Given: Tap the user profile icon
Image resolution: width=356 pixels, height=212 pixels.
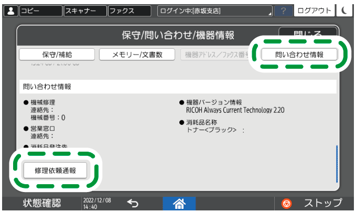Looking at the screenshot, I should [x=10, y=11].
